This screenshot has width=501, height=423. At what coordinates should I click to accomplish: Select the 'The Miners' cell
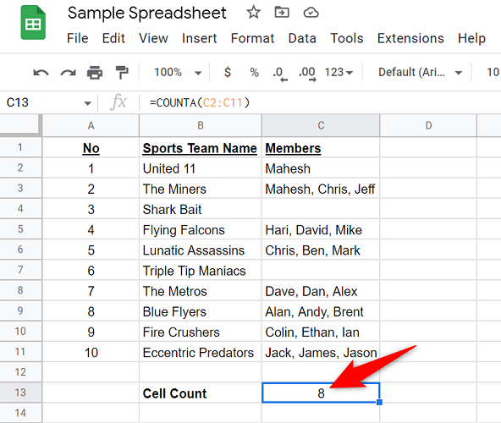(x=201, y=189)
